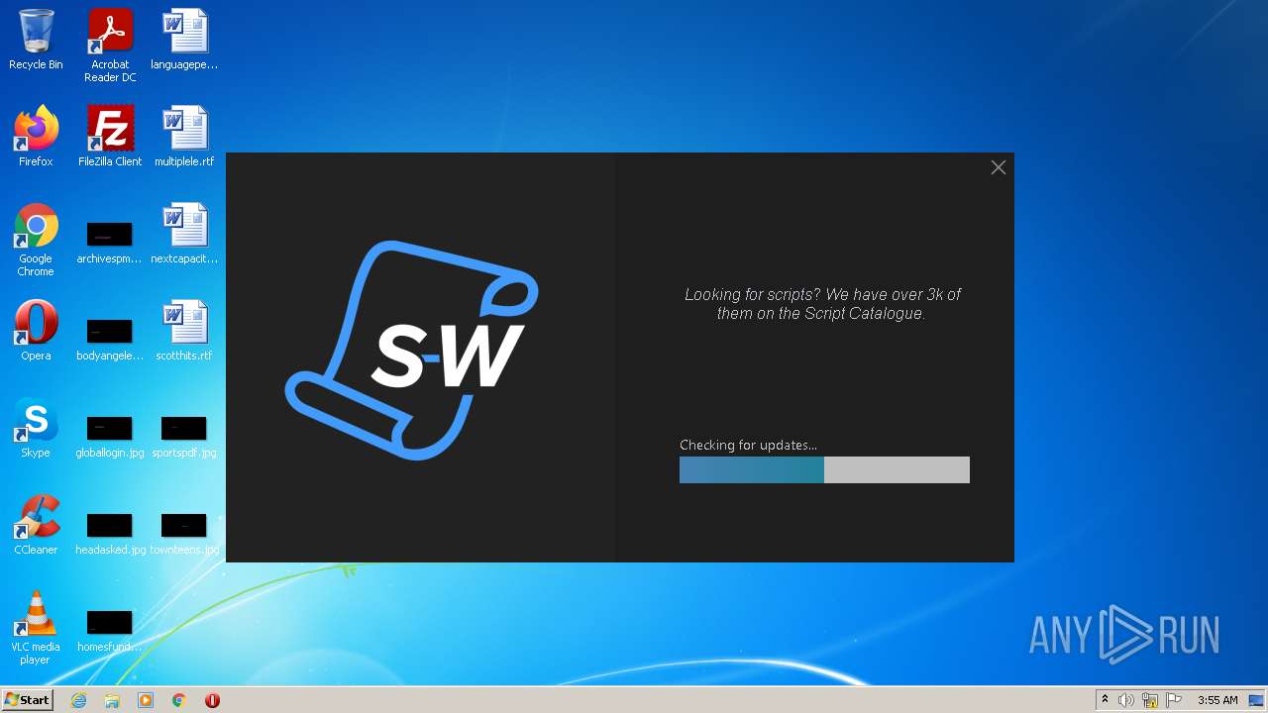
Task: Close the SW updater splash window
Action: [x=999, y=168]
